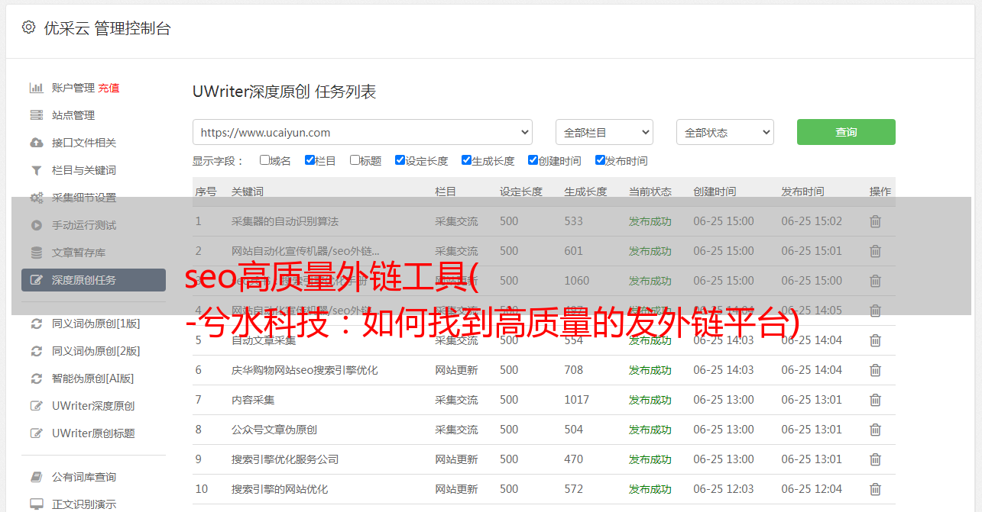The width and height of the screenshot is (982, 512).
Task: Expand the 全部栏目 dropdown
Action: (x=604, y=132)
